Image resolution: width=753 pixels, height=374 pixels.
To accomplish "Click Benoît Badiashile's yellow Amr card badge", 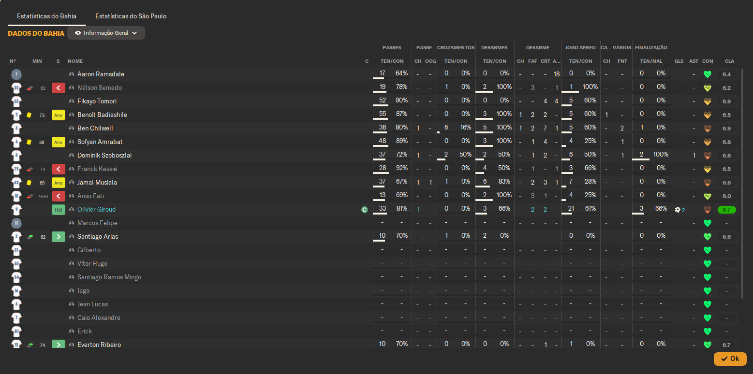I will [59, 115].
